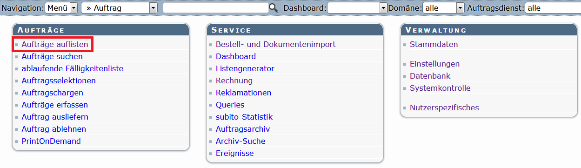The image size is (581, 168).
Task: Open the Auftragsdienst dropdown
Action: tap(553, 7)
